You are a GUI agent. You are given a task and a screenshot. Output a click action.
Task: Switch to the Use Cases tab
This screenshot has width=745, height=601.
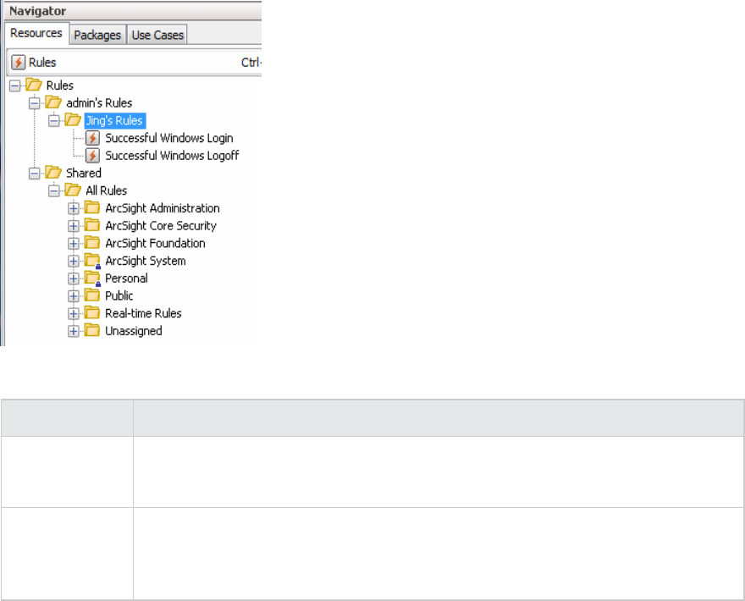[x=157, y=36]
